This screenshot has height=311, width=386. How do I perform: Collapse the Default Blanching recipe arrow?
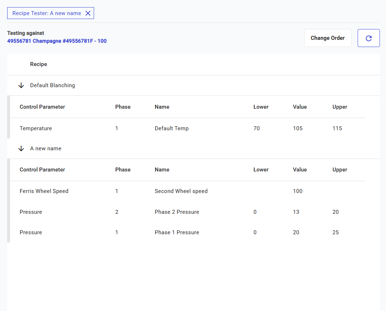coord(21,85)
